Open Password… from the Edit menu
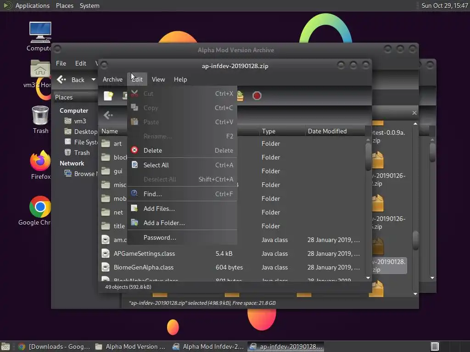Image resolution: width=470 pixels, height=352 pixels. (x=182, y=237)
